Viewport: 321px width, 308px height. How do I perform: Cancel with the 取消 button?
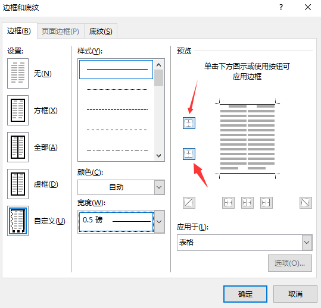[x=295, y=294]
